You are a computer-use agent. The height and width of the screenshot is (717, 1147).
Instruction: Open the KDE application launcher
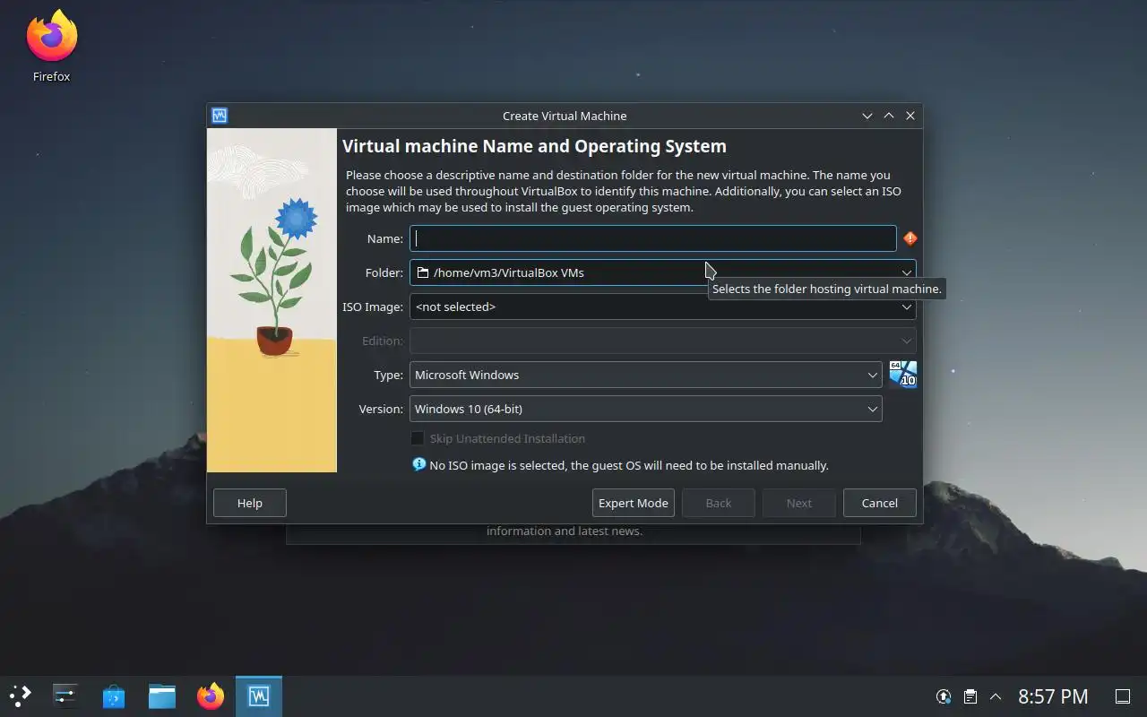tap(20, 695)
